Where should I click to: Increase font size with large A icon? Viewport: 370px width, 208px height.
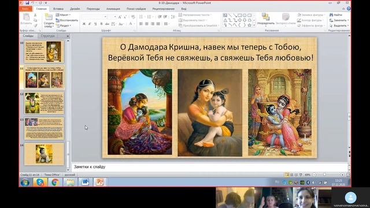click(120, 17)
